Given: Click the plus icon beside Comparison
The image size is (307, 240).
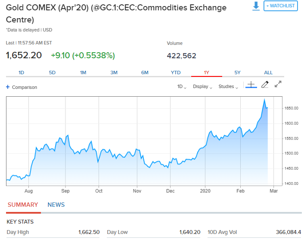Looking at the screenshot, I should coord(8,87).
